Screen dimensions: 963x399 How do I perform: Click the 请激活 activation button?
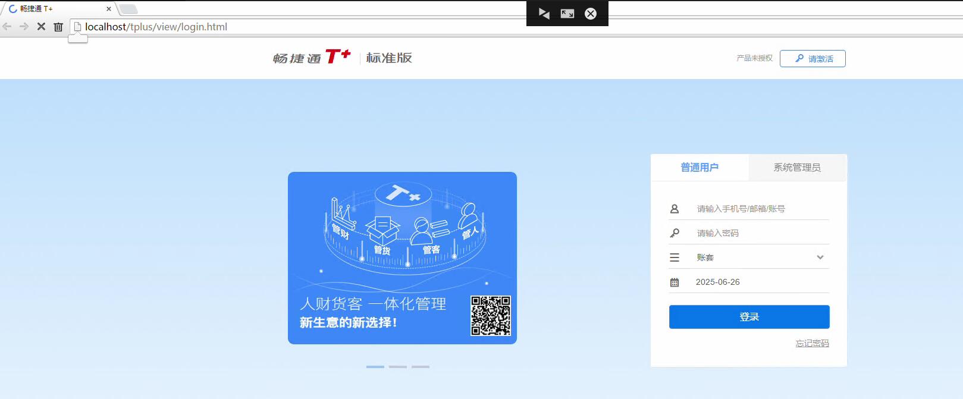[813, 59]
